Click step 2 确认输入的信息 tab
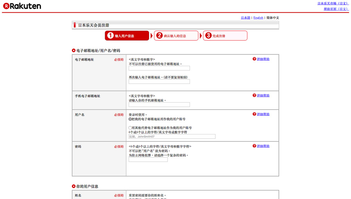The image size is (351, 199). 176,36
